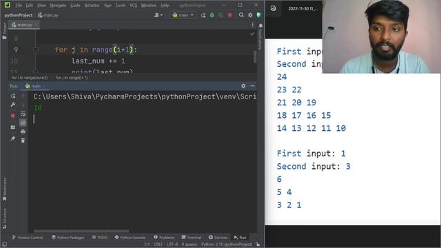Open the View menu

tap(41, 6)
